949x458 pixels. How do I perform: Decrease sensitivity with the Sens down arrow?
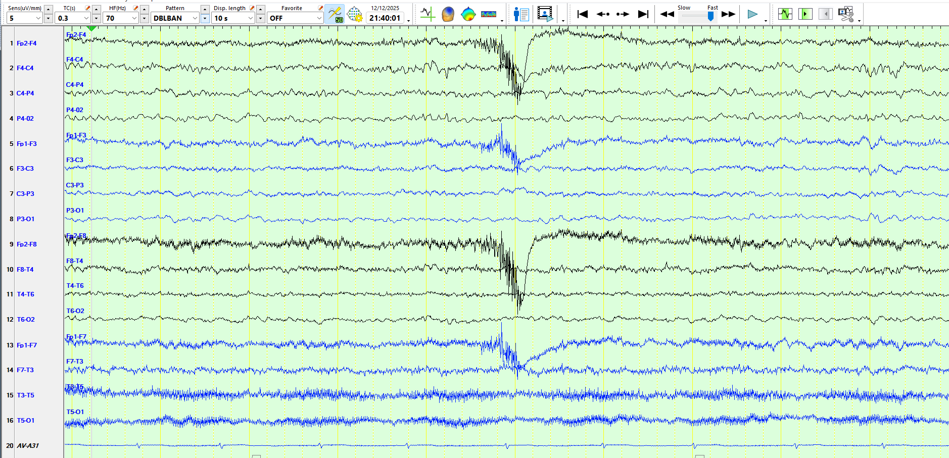48,19
